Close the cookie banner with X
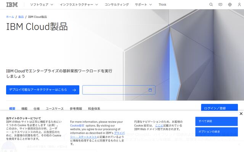Screen dimensions: 244x152 coord(241,114)
